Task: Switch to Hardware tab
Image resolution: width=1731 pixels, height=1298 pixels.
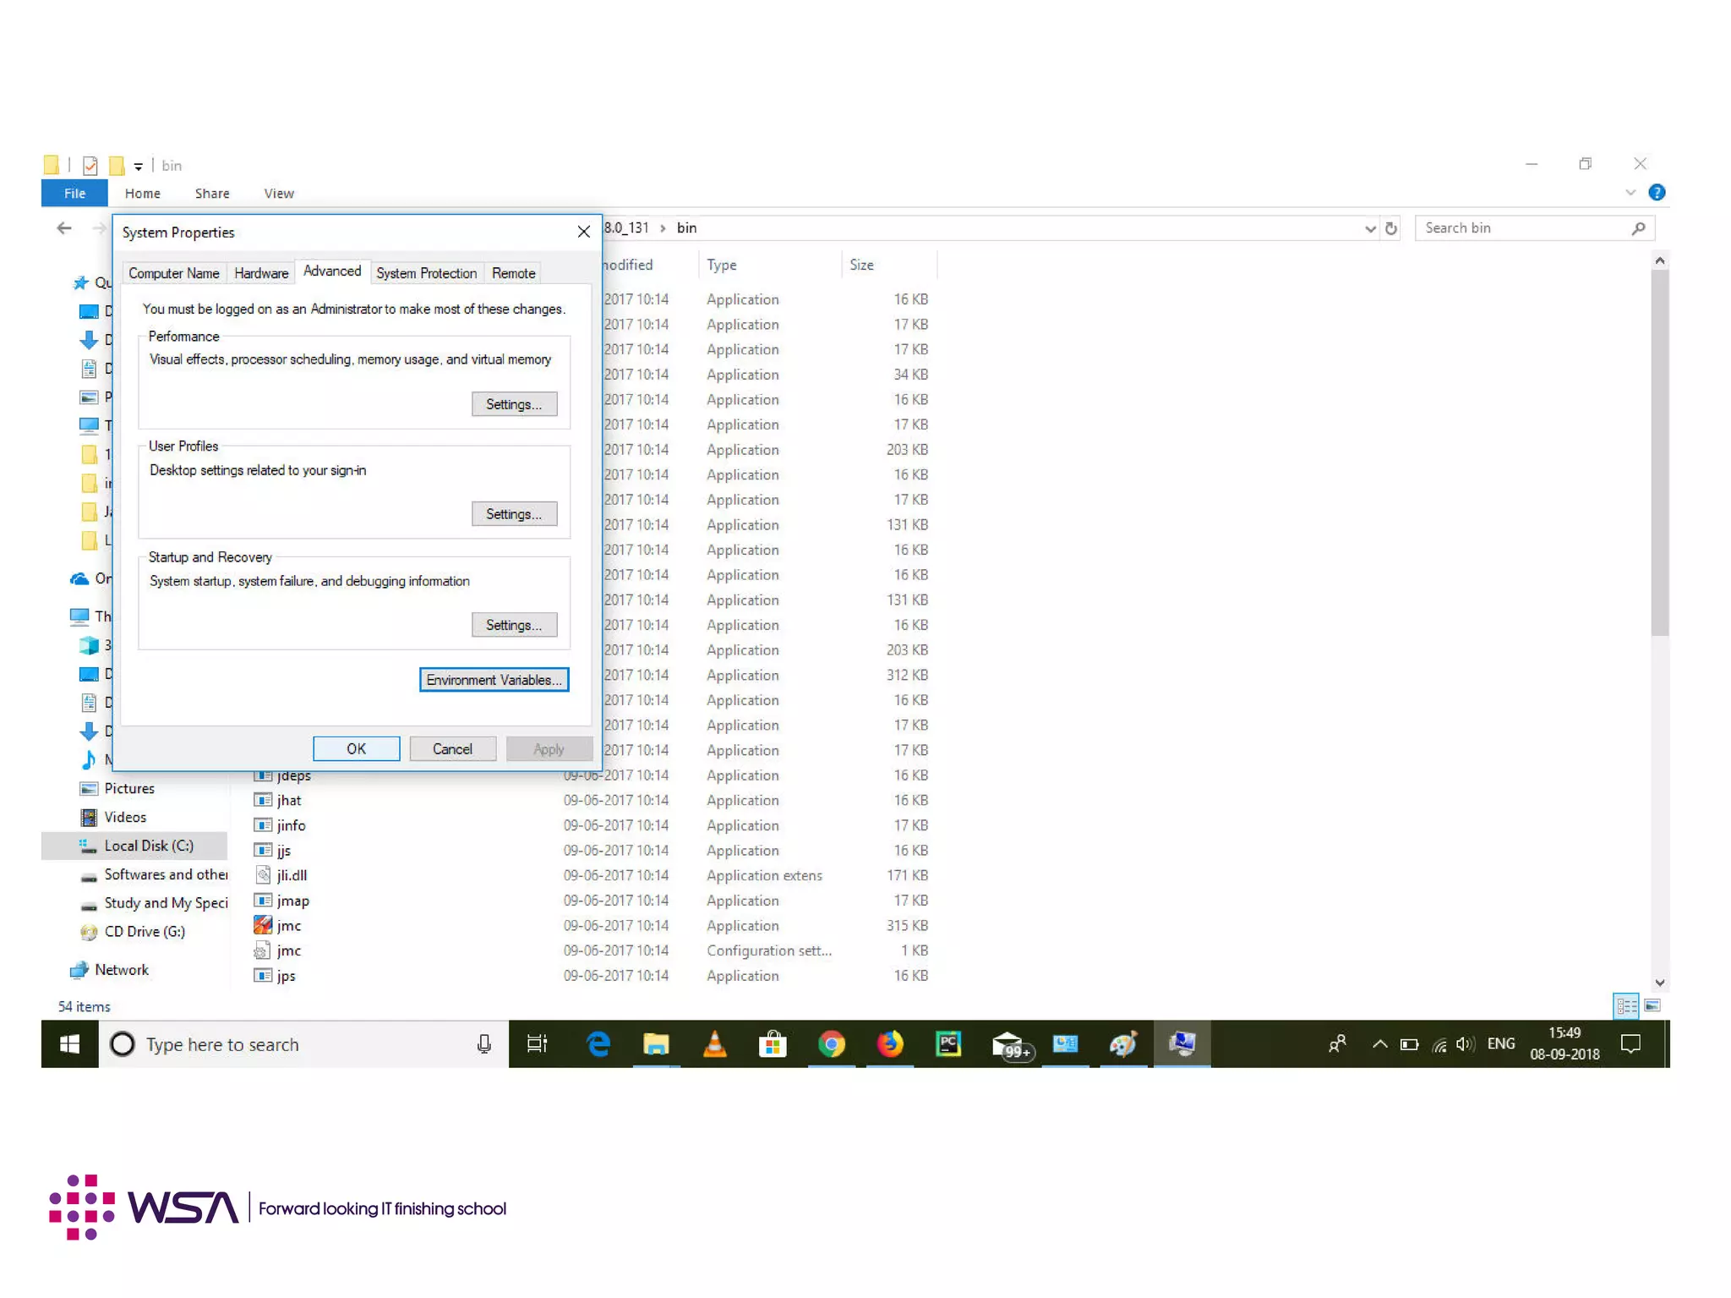Action: point(261,273)
